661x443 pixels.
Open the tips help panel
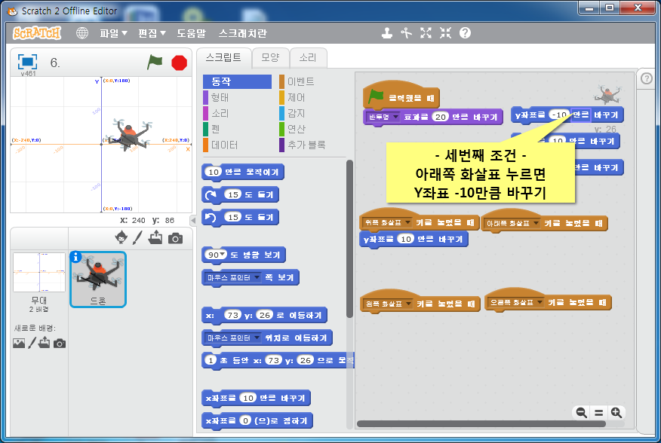point(646,79)
